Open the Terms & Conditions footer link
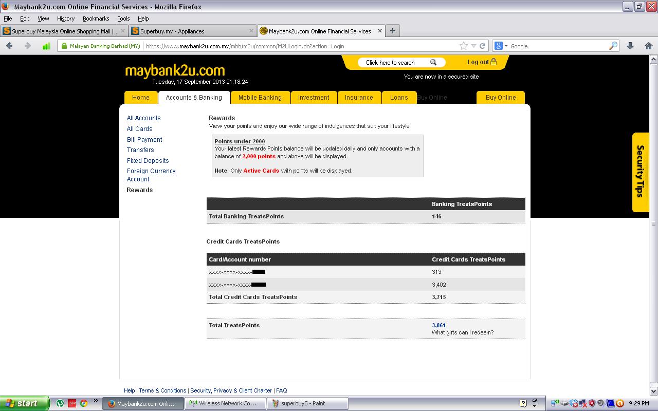The width and height of the screenshot is (658, 411). pos(162,390)
